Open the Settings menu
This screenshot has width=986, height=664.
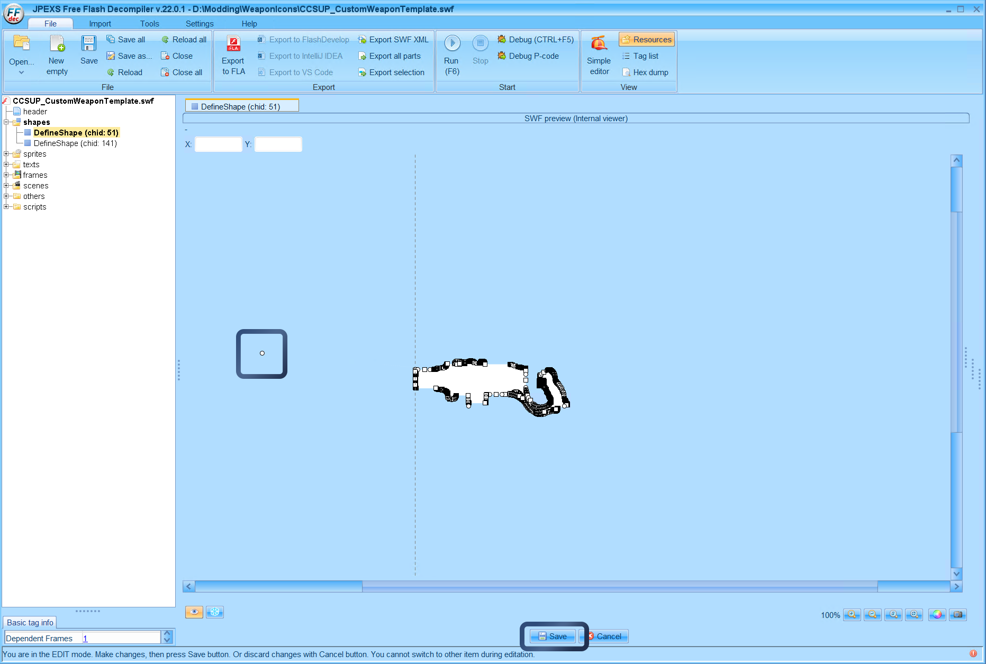click(x=199, y=23)
